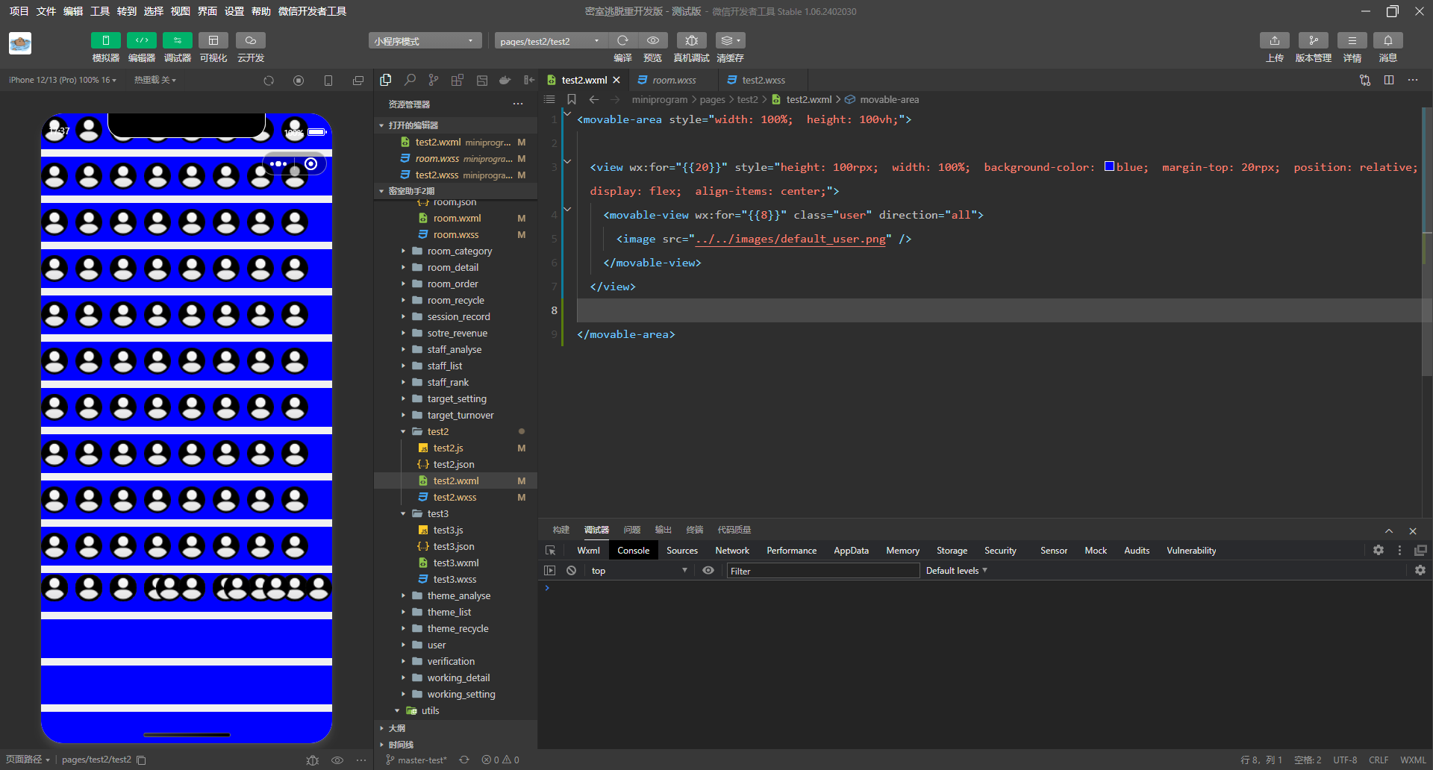Open real device debugging (真机调试)

(x=691, y=40)
